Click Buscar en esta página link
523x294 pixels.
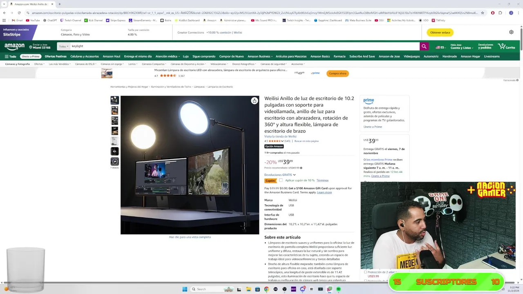306,141
